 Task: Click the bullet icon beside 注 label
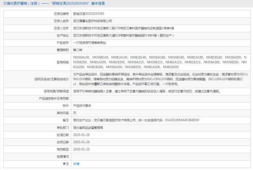click(64, 164)
